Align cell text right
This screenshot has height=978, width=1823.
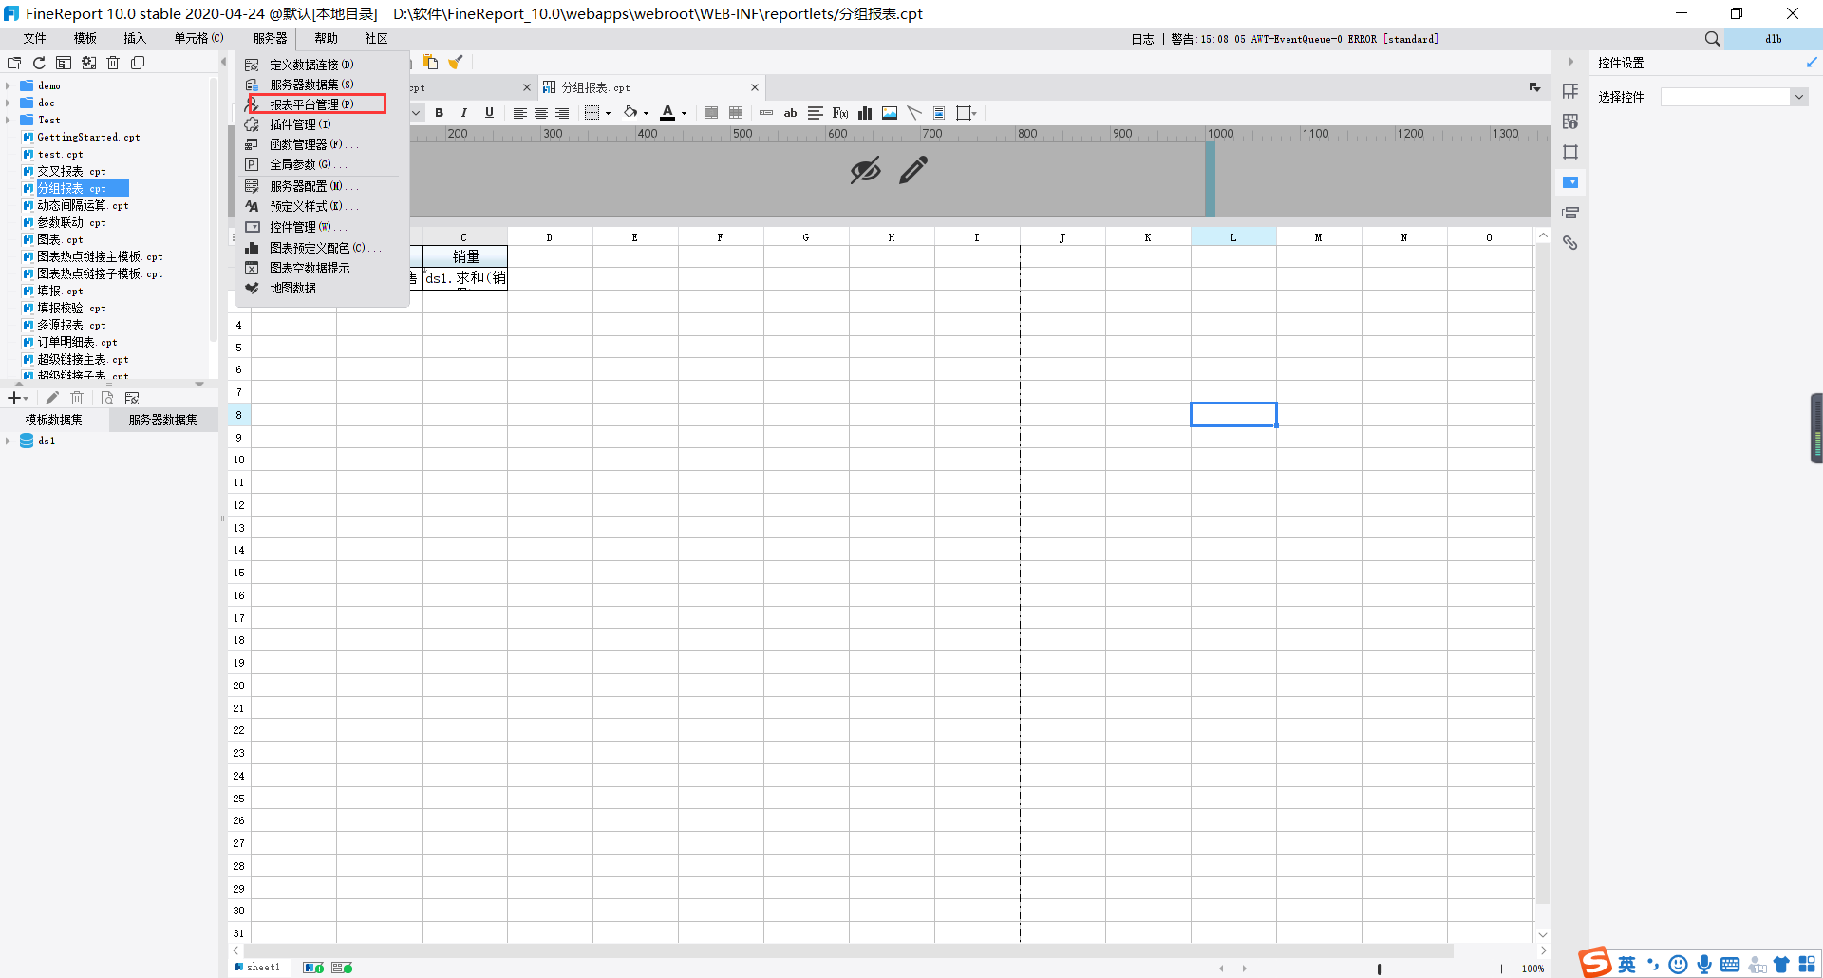(x=562, y=113)
